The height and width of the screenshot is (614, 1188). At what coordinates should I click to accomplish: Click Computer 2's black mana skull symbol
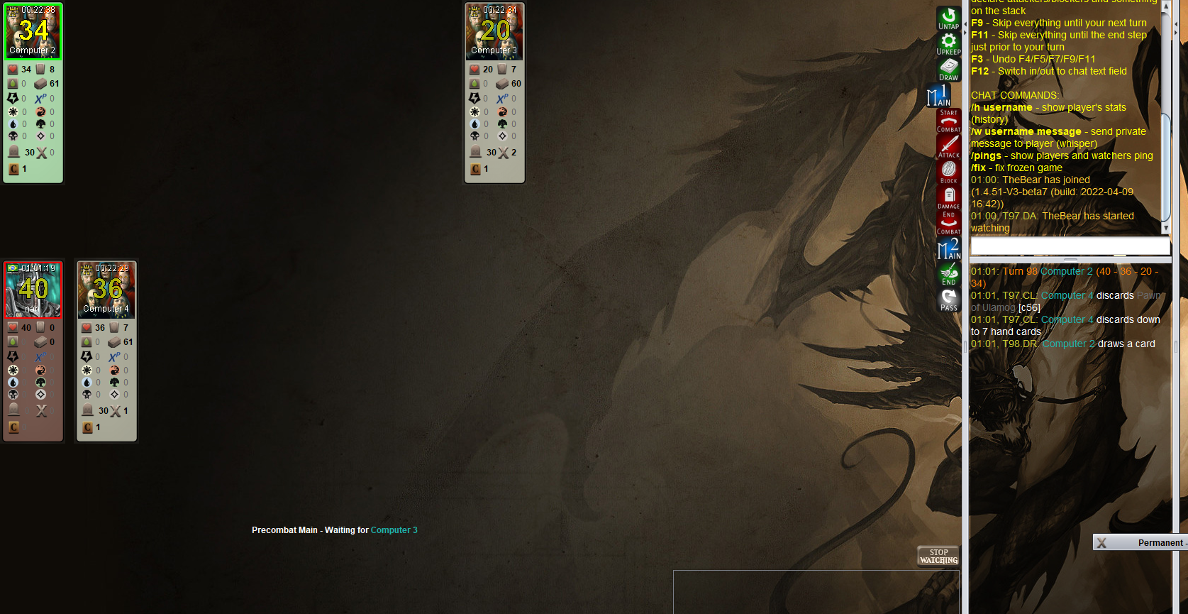[13, 136]
